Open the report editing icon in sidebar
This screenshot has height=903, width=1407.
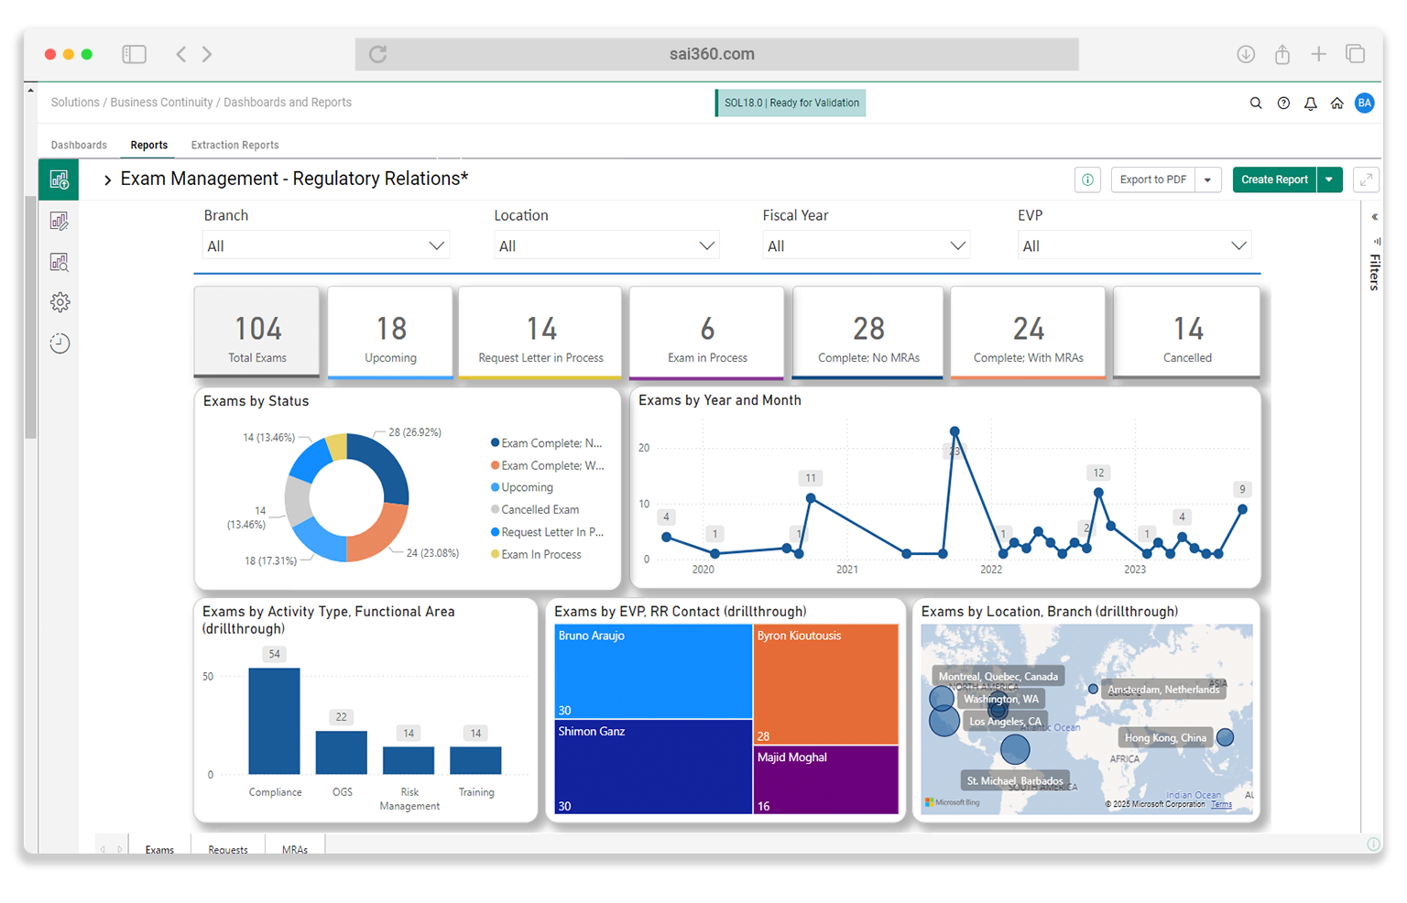(x=59, y=221)
